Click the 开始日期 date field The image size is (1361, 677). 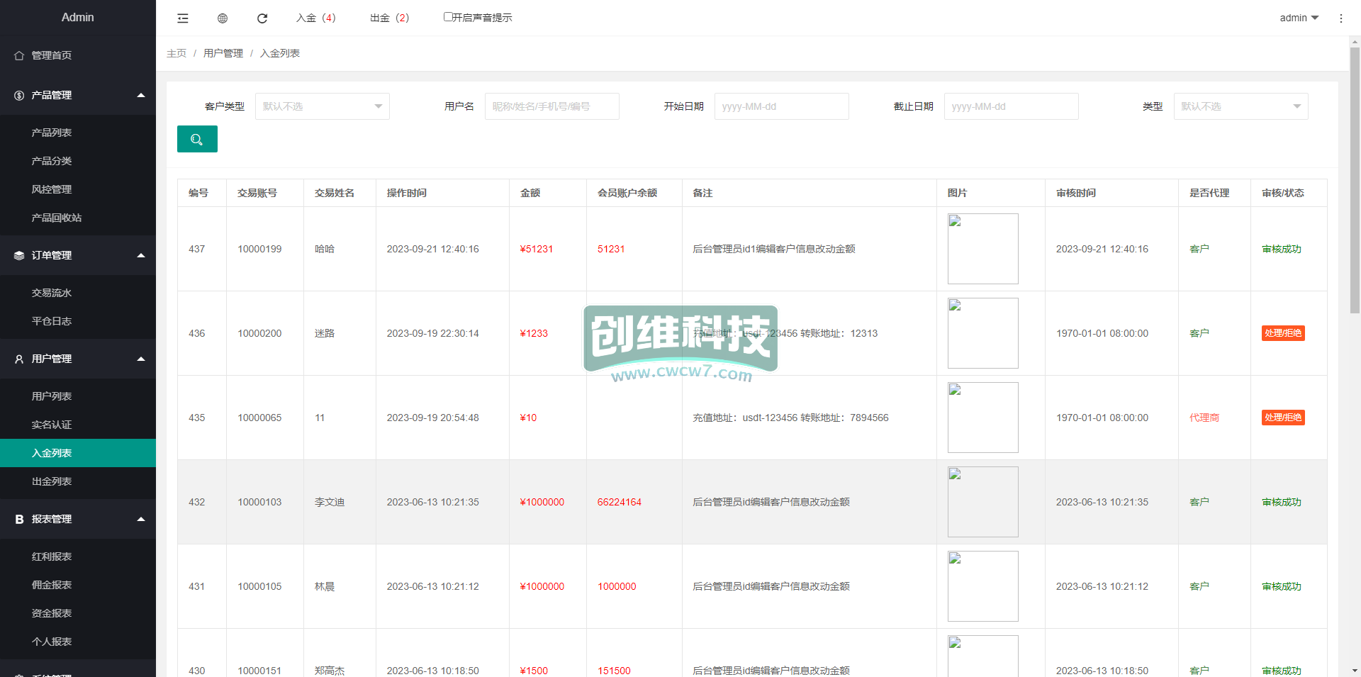(x=782, y=106)
